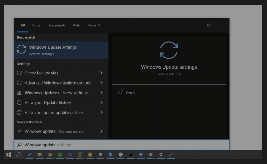Expand the Check for updates arrow
Screen dimensions: 267x164
click(x=101, y=73)
